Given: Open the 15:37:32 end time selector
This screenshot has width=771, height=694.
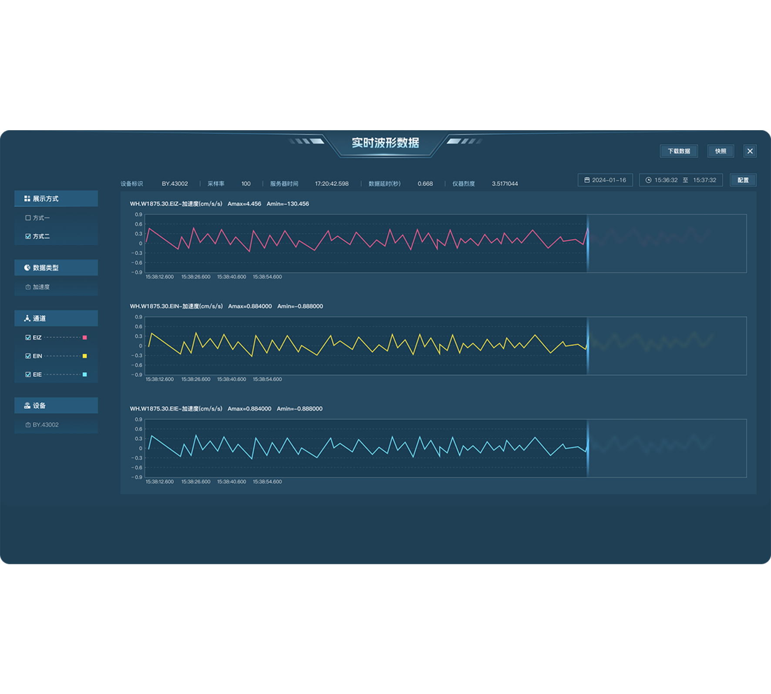Looking at the screenshot, I should [x=704, y=180].
